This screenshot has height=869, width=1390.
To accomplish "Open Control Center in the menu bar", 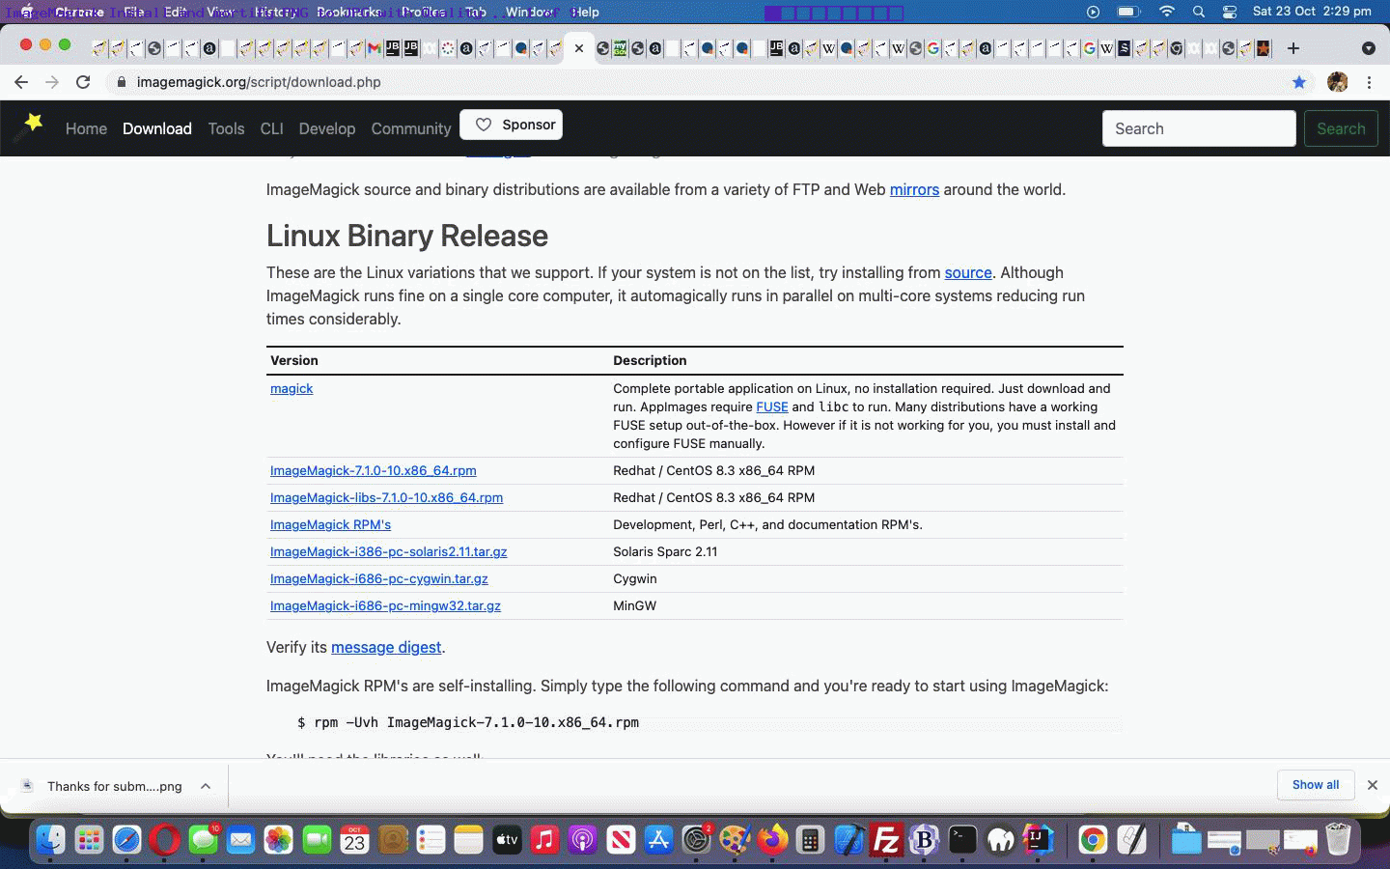I will [1229, 12].
